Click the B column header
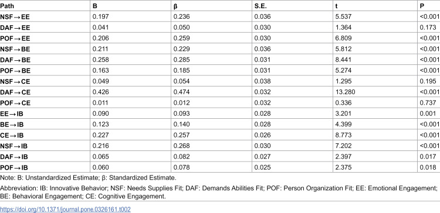 click(95, 6)
